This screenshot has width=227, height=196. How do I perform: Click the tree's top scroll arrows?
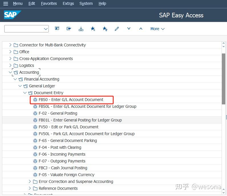[x=224, y=45]
